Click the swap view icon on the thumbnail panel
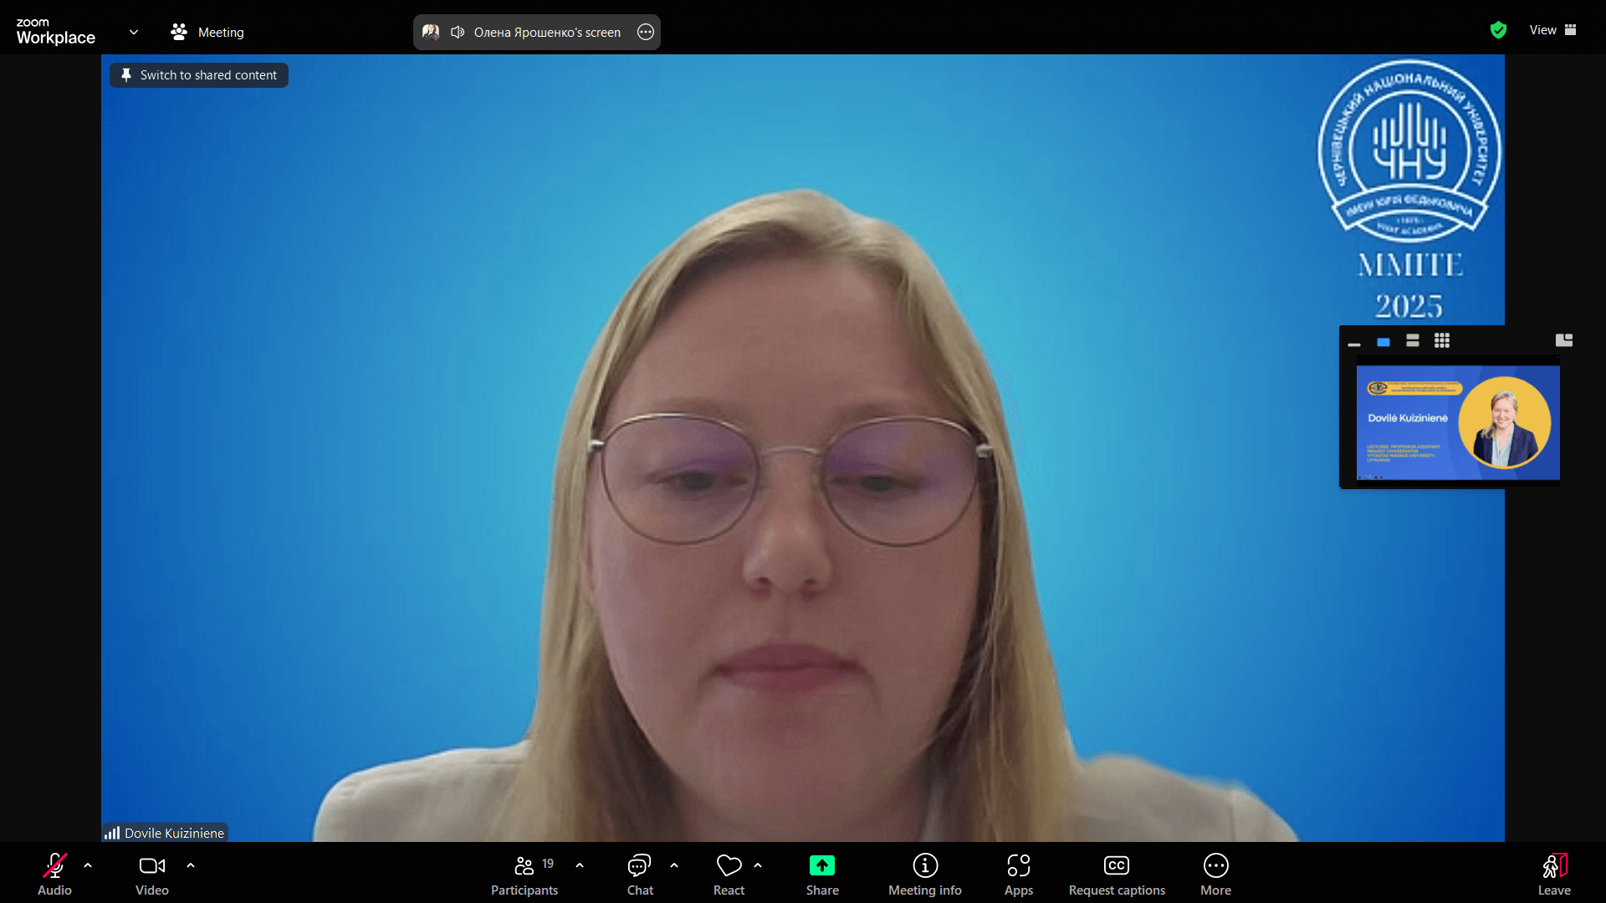Image resolution: width=1606 pixels, height=903 pixels. pos(1564,340)
